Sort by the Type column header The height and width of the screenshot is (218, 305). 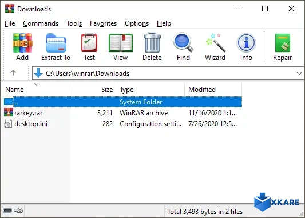click(150, 90)
